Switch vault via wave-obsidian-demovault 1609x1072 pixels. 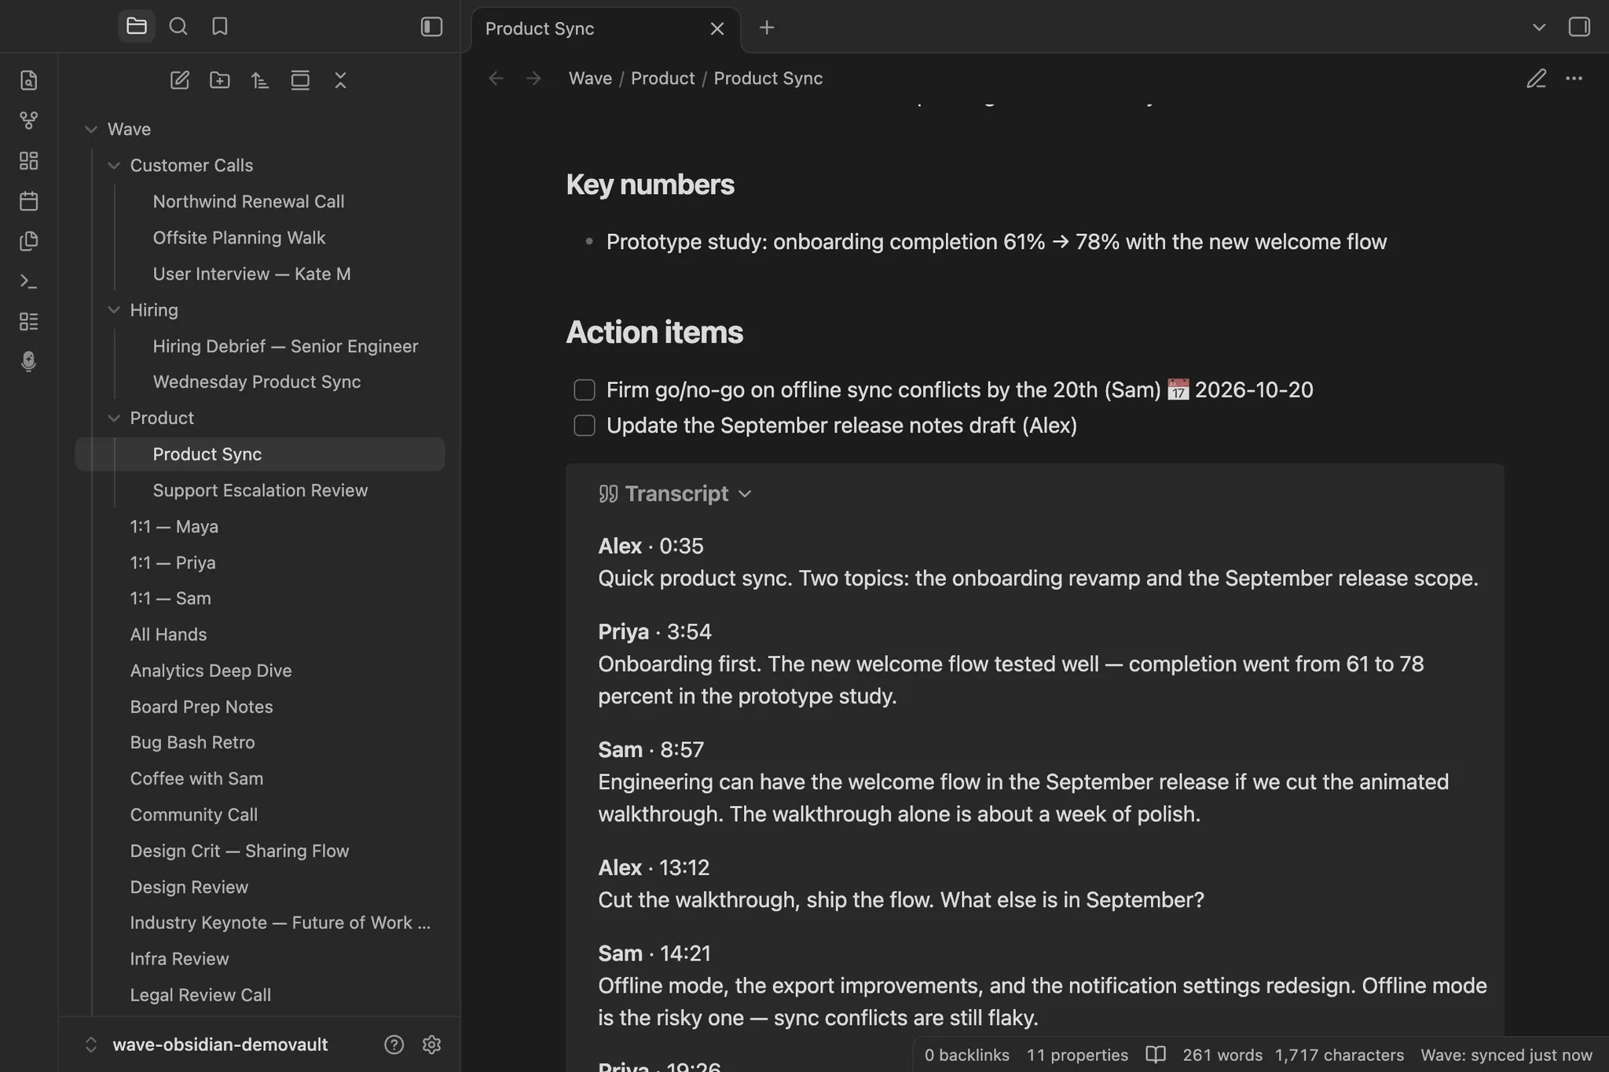click(220, 1045)
